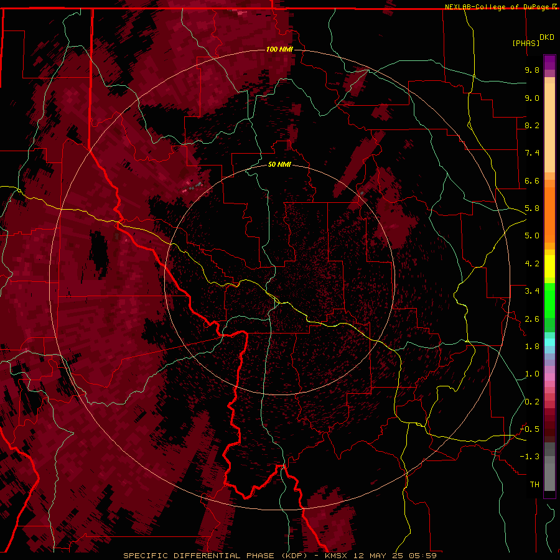The width and height of the screenshot is (560, 560).
Task: Click the 6.6 value on the scale
Action: [x=532, y=180]
